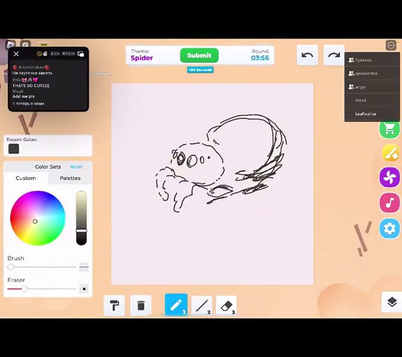Click the Spider theme text
Screen dimensions: 402x357
tap(142, 58)
